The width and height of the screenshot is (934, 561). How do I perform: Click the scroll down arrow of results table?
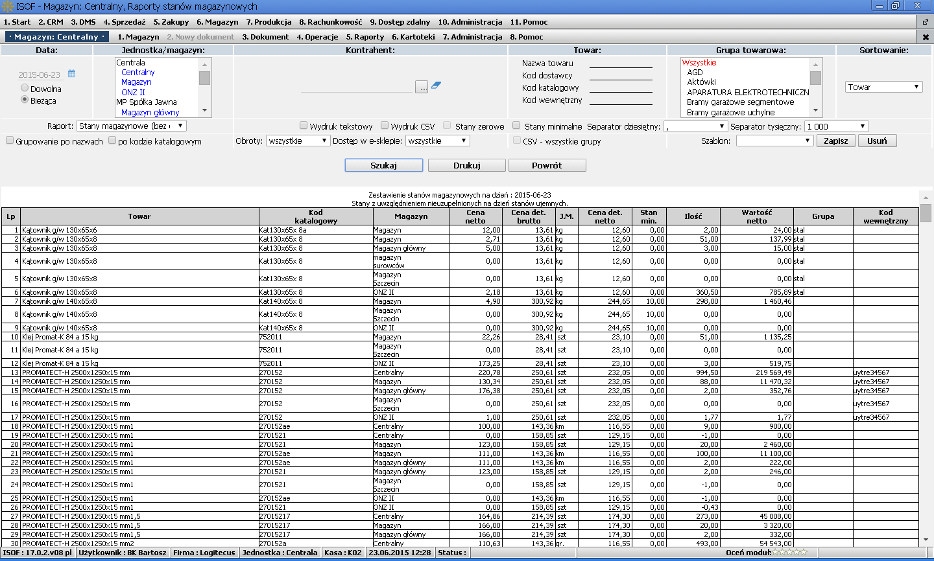pos(926,540)
